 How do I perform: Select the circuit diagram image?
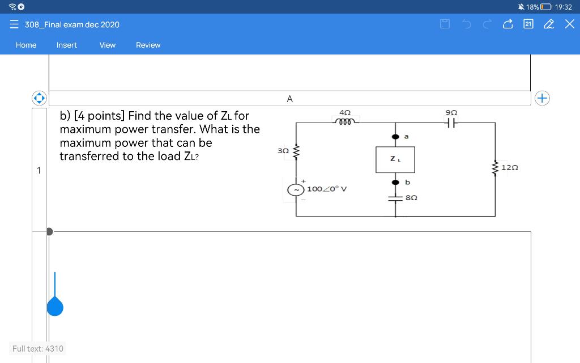[x=397, y=163]
